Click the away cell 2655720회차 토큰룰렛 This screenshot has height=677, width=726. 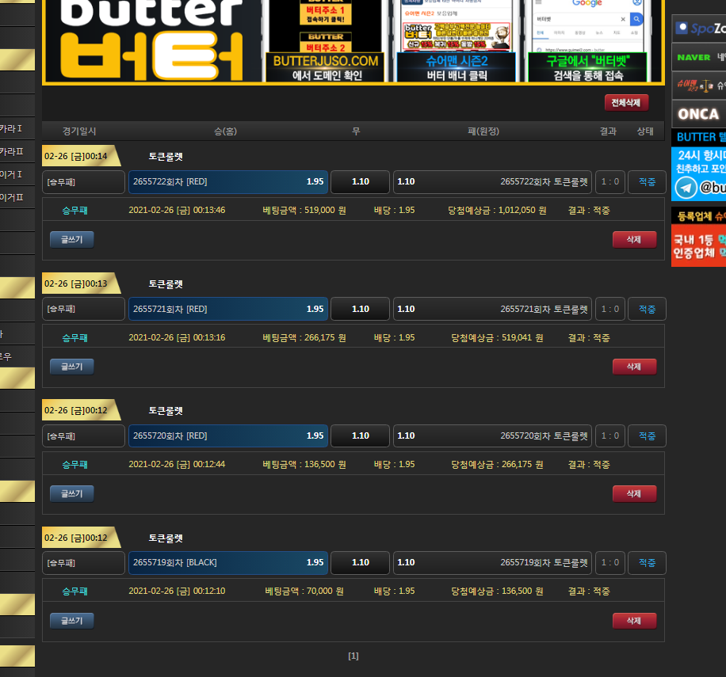click(x=492, y=436)
